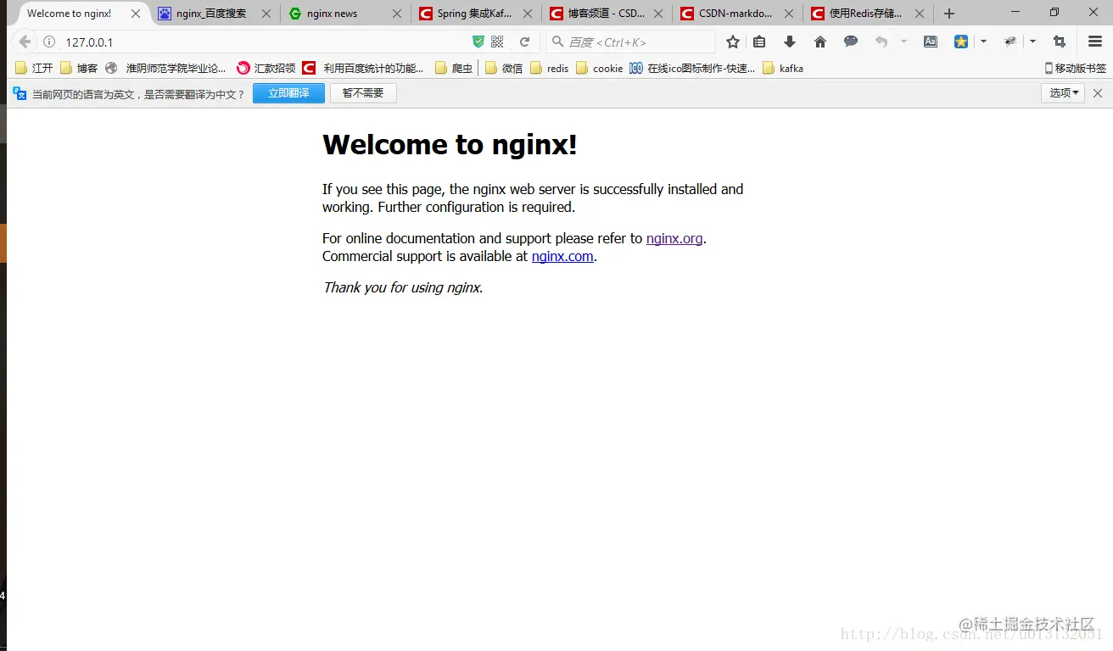Click the 立即翻译 translate button
Image resolution: width=1113 pixels, height=651 pixels.
click(x=288, y=93)
